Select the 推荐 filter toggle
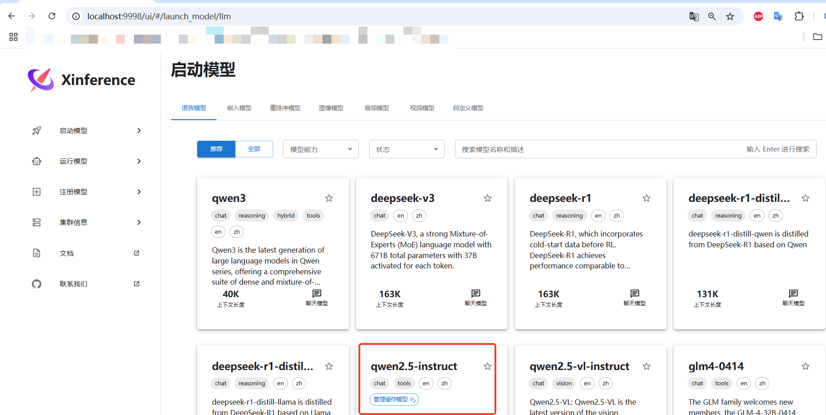Viewport: 826px width, 415px height. 216,149
